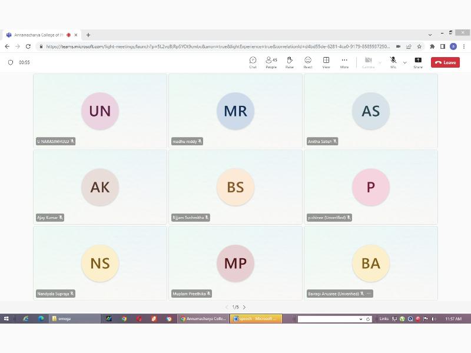Go to next page of participants
The width and height of the screenshot is (471, 353).
(244, 307)
